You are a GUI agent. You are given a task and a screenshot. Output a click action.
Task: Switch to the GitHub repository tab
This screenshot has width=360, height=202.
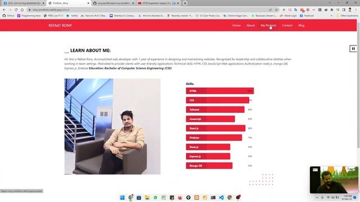(114, 3)
